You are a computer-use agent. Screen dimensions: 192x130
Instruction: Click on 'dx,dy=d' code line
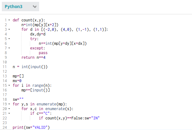38,34
